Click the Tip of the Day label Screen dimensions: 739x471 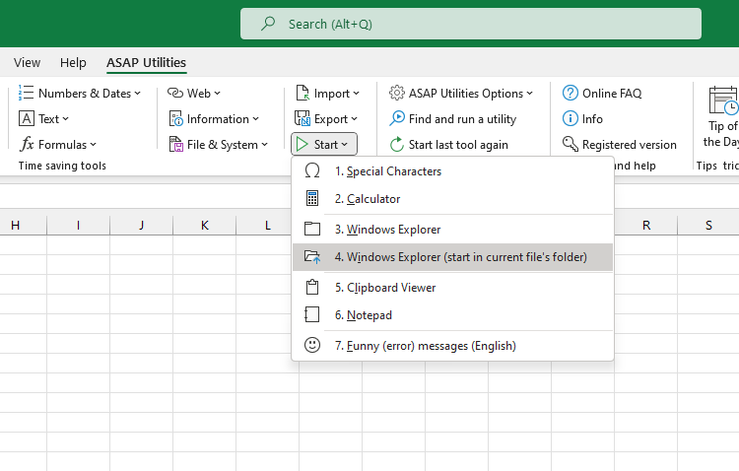(721, 133)
